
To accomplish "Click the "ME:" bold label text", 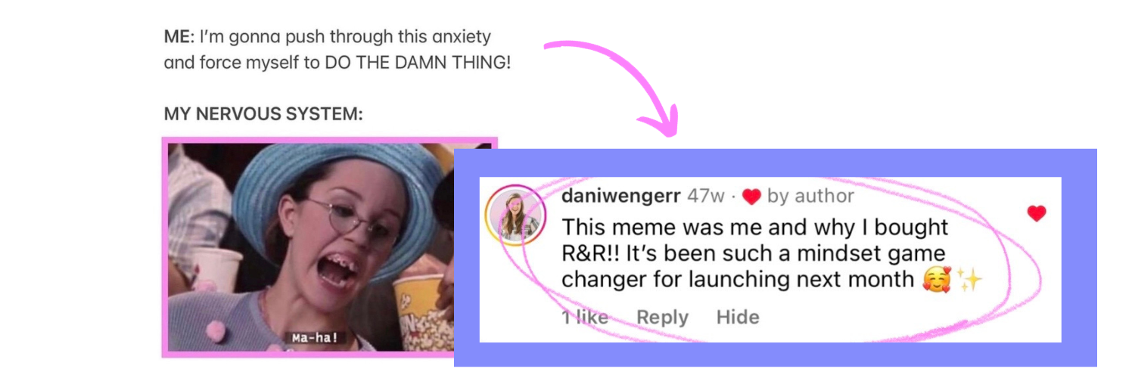I will 180,36.
